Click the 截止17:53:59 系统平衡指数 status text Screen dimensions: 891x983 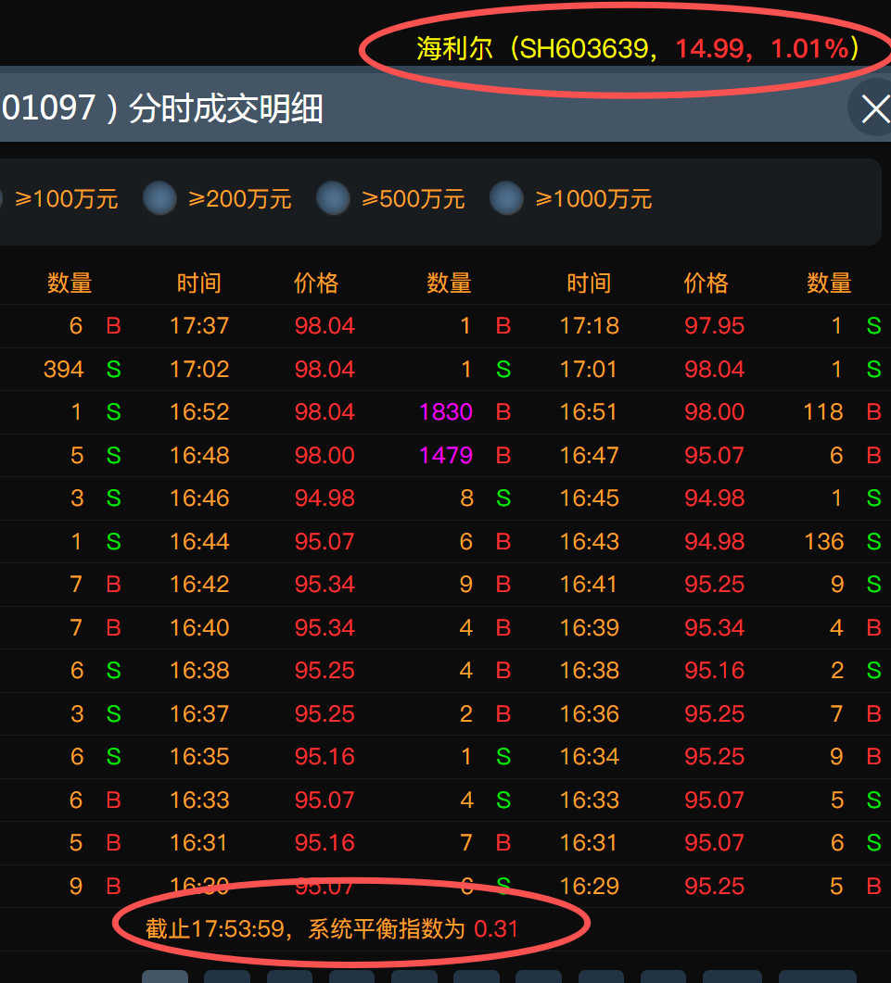pos(332,928)
